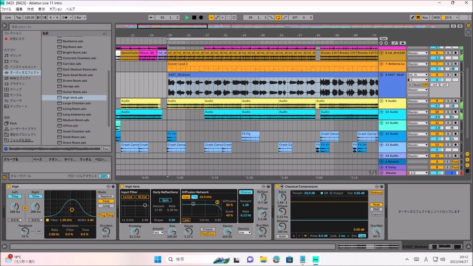Image resolution: width=473 pixels, height=266 pixels.
Task: Toggle Ping Pong mode in delay
Action: pos(105,215)
